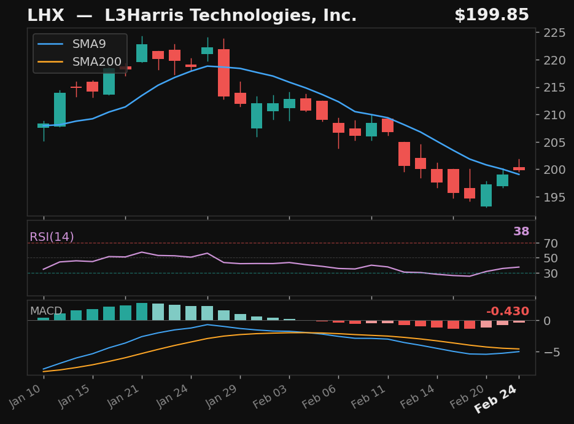Click the bold Feb 24 date label

point(496,399)
